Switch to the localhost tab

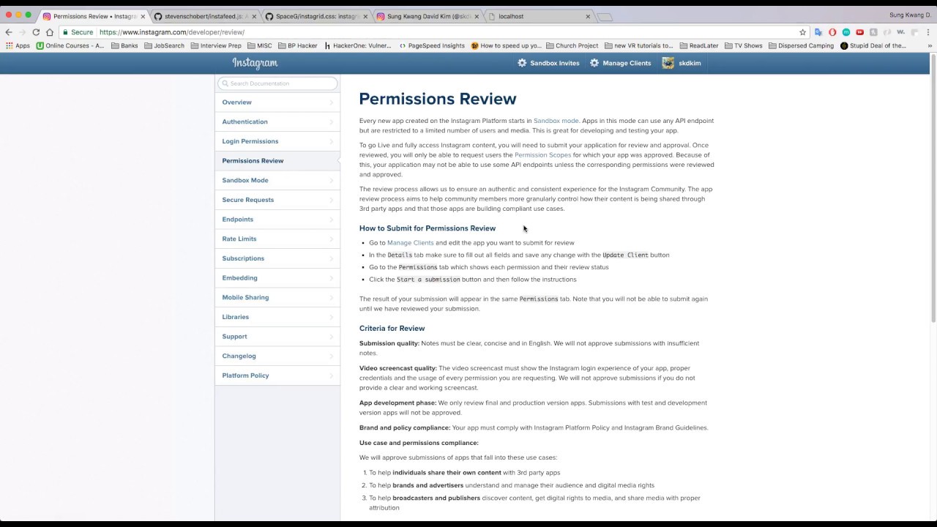539,16
